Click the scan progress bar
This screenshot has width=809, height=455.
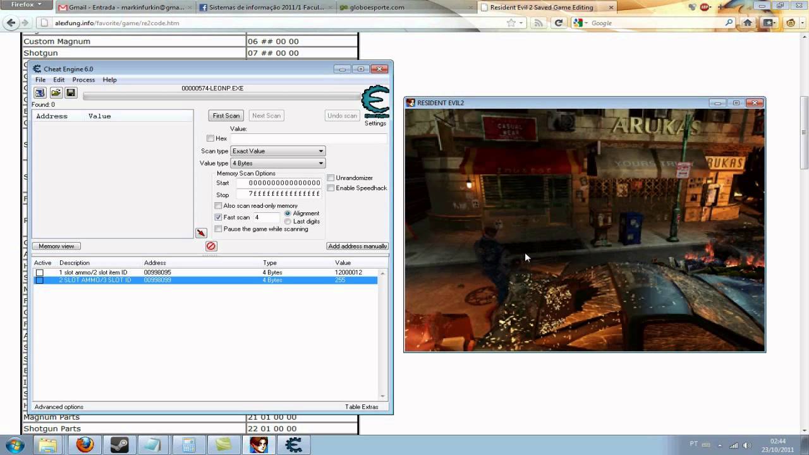pos(221,97)
